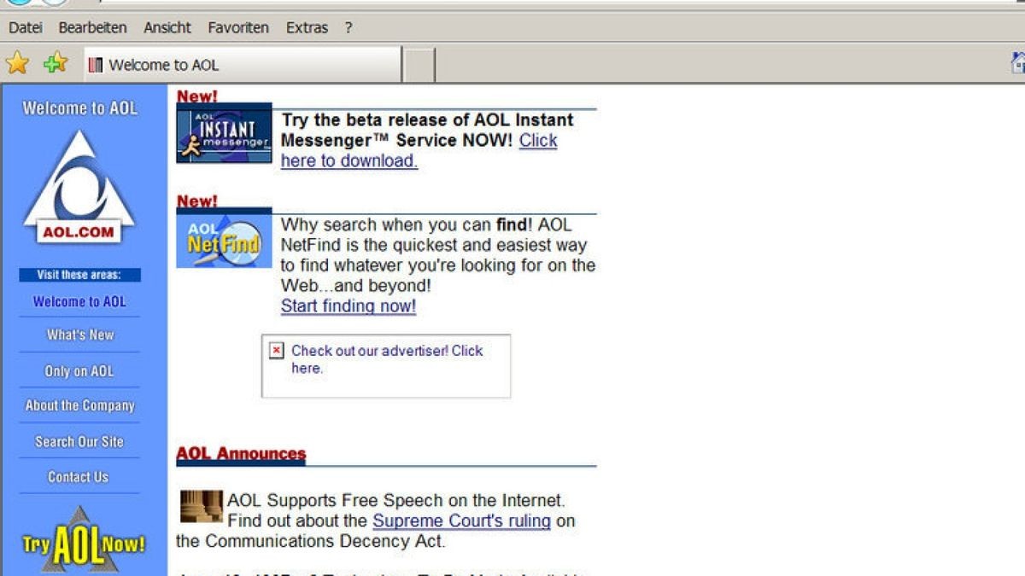Click the Try AOL Now pyramid graphic

tap(79, 545)
